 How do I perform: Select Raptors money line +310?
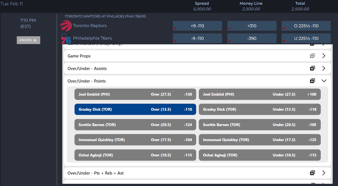(252, 26)
